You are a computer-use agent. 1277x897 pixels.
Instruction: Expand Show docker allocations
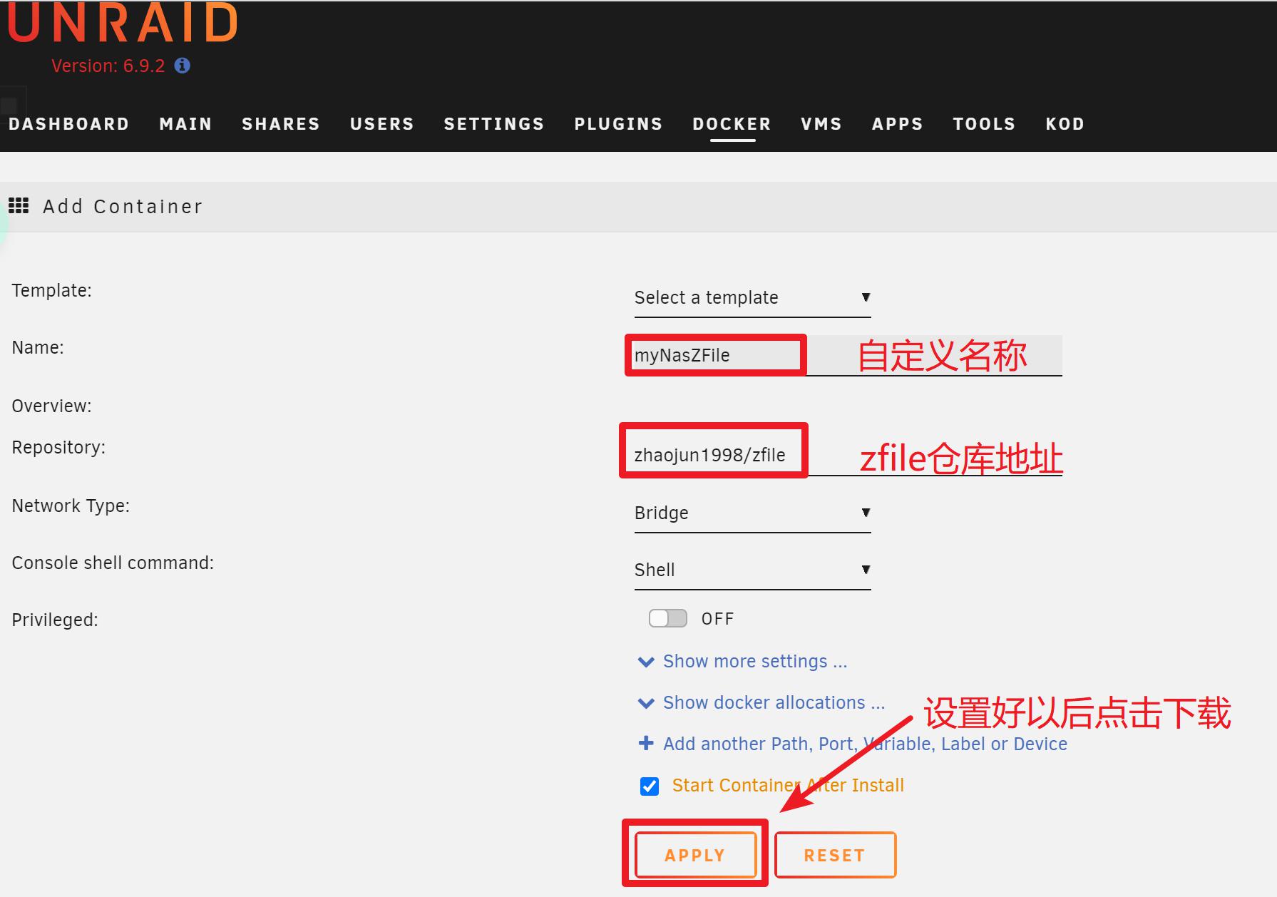(774, 702)
